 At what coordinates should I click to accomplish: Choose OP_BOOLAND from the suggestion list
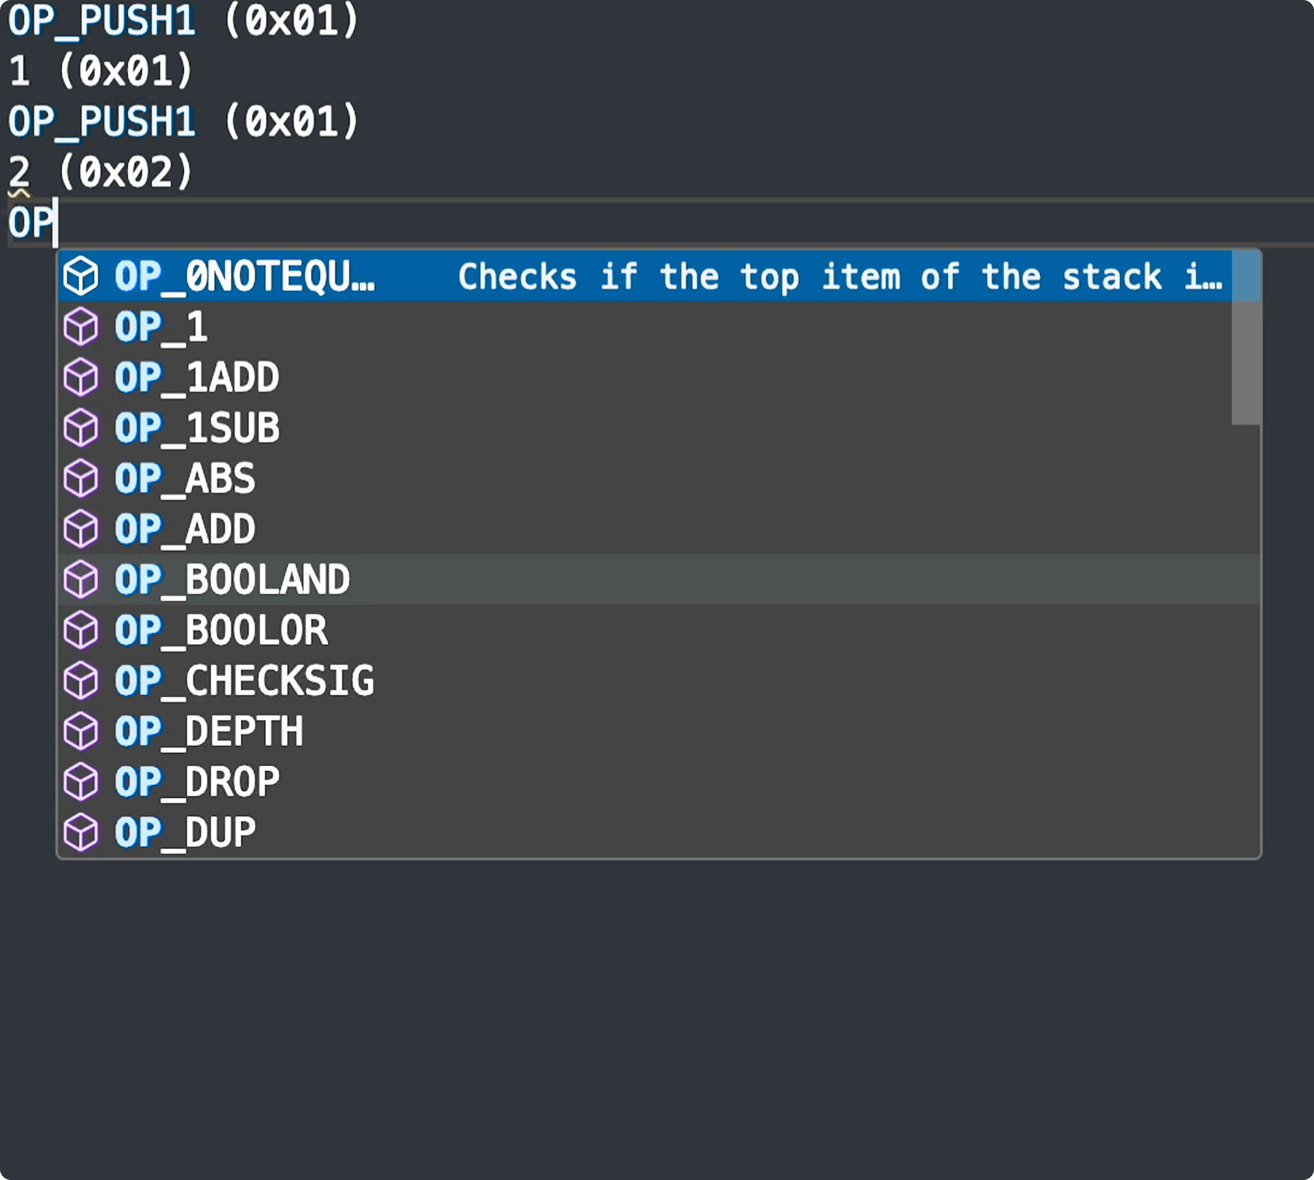click(x=232, y=580)
